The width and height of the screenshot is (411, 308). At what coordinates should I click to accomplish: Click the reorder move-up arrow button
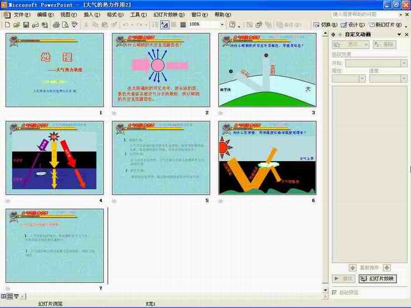pyautogui.click(x=352, y=268)
